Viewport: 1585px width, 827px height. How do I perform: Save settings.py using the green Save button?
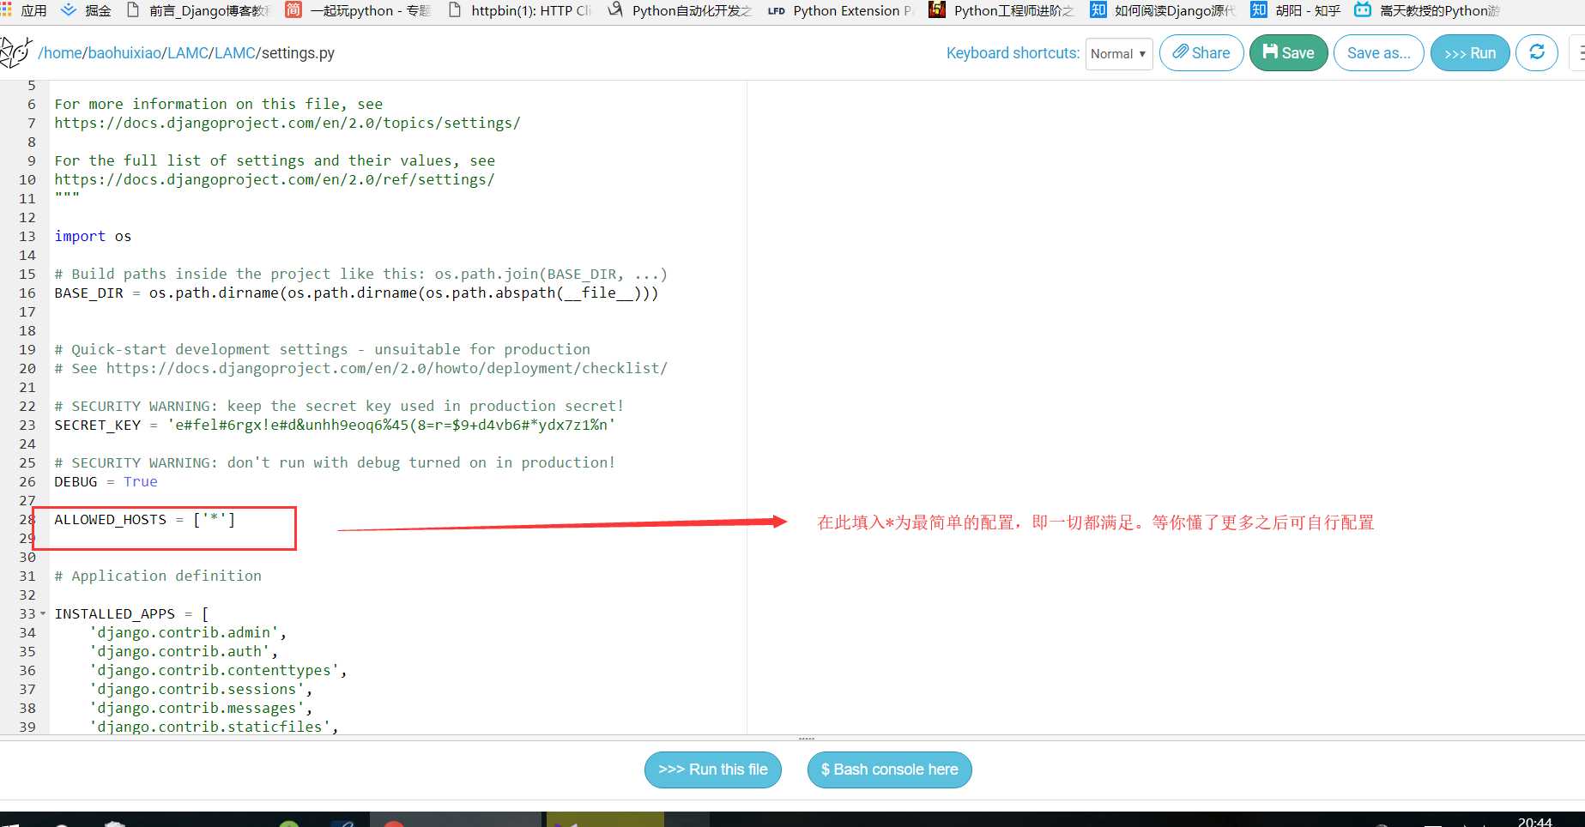1289,52
